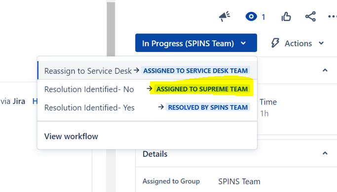
Task: Expand the Actions dropdown chevron
Action: coord(321,43)
